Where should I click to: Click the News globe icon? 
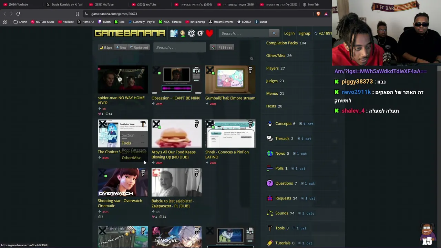coord(270,154)
